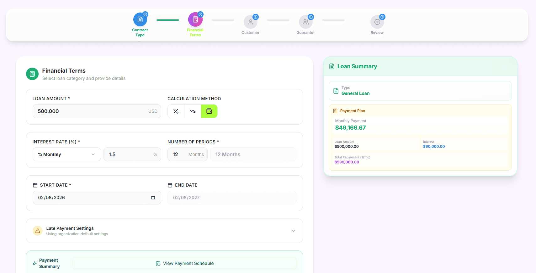Go to the Contract Type step icon
The height and width of the screenshot is (273, 536).
point(140,19)
